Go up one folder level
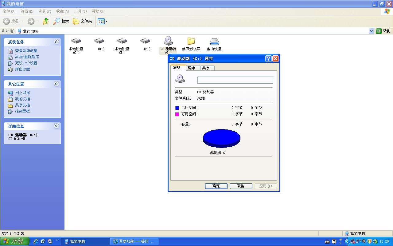The width and height of the screenshot is (393, 246). click(46, 21)
